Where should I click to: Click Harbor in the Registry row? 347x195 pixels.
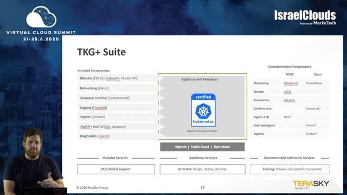pos(311,134)
